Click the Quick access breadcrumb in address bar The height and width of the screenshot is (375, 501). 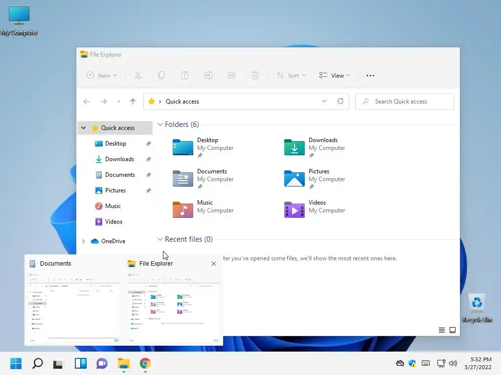coord(182,102)
